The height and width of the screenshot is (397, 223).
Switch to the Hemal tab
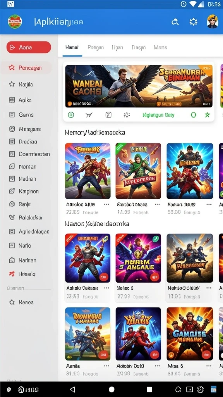(72, 47)
